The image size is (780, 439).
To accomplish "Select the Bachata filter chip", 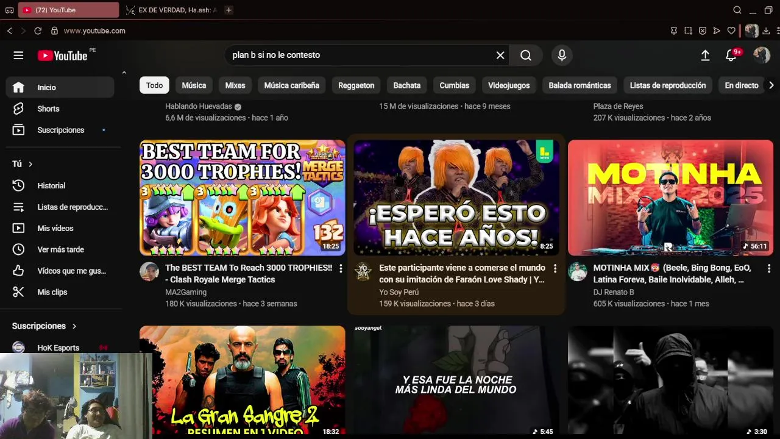I will [x=407, y=85].
